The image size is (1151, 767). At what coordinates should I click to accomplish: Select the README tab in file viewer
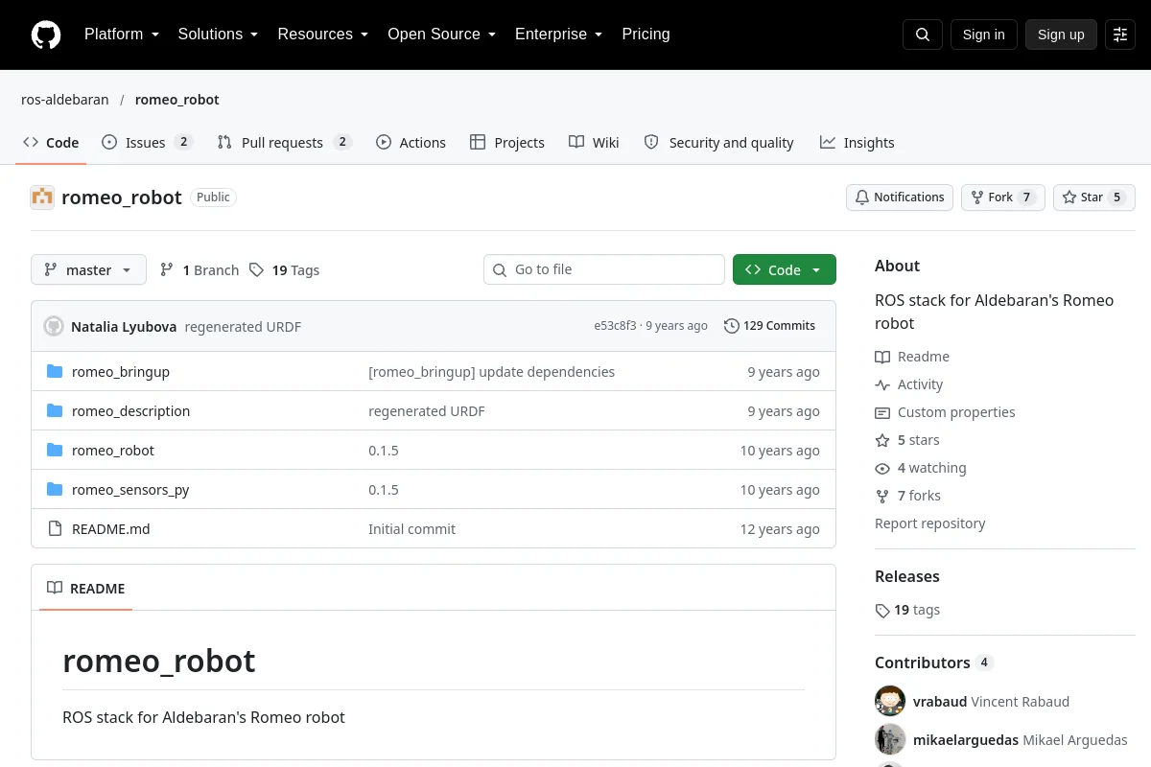pos(86,588)
